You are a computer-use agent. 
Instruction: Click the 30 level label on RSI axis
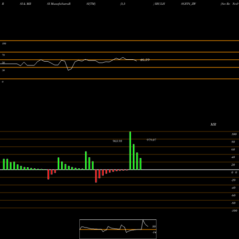click(x=3, y=70)
